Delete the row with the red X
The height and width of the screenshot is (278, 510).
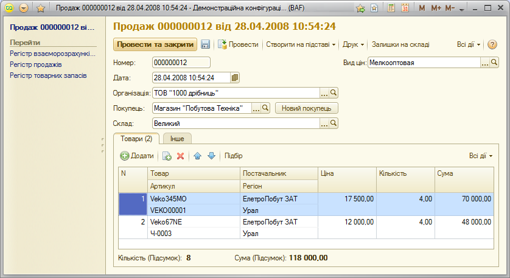[181, 156]
